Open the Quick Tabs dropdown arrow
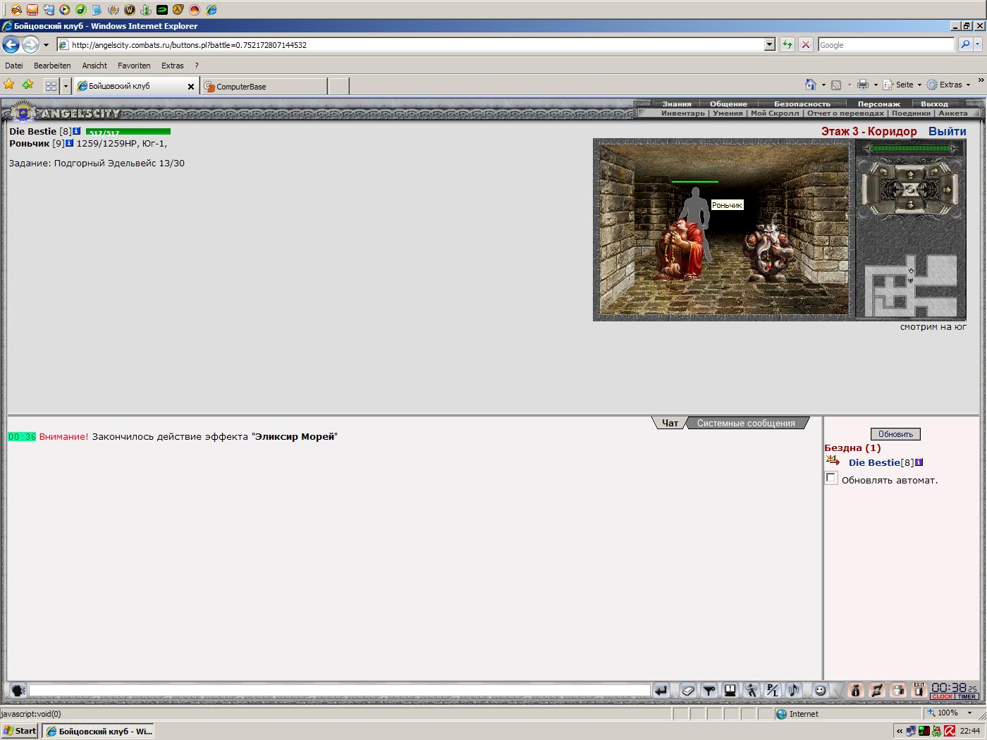 [x=66, y=86]
